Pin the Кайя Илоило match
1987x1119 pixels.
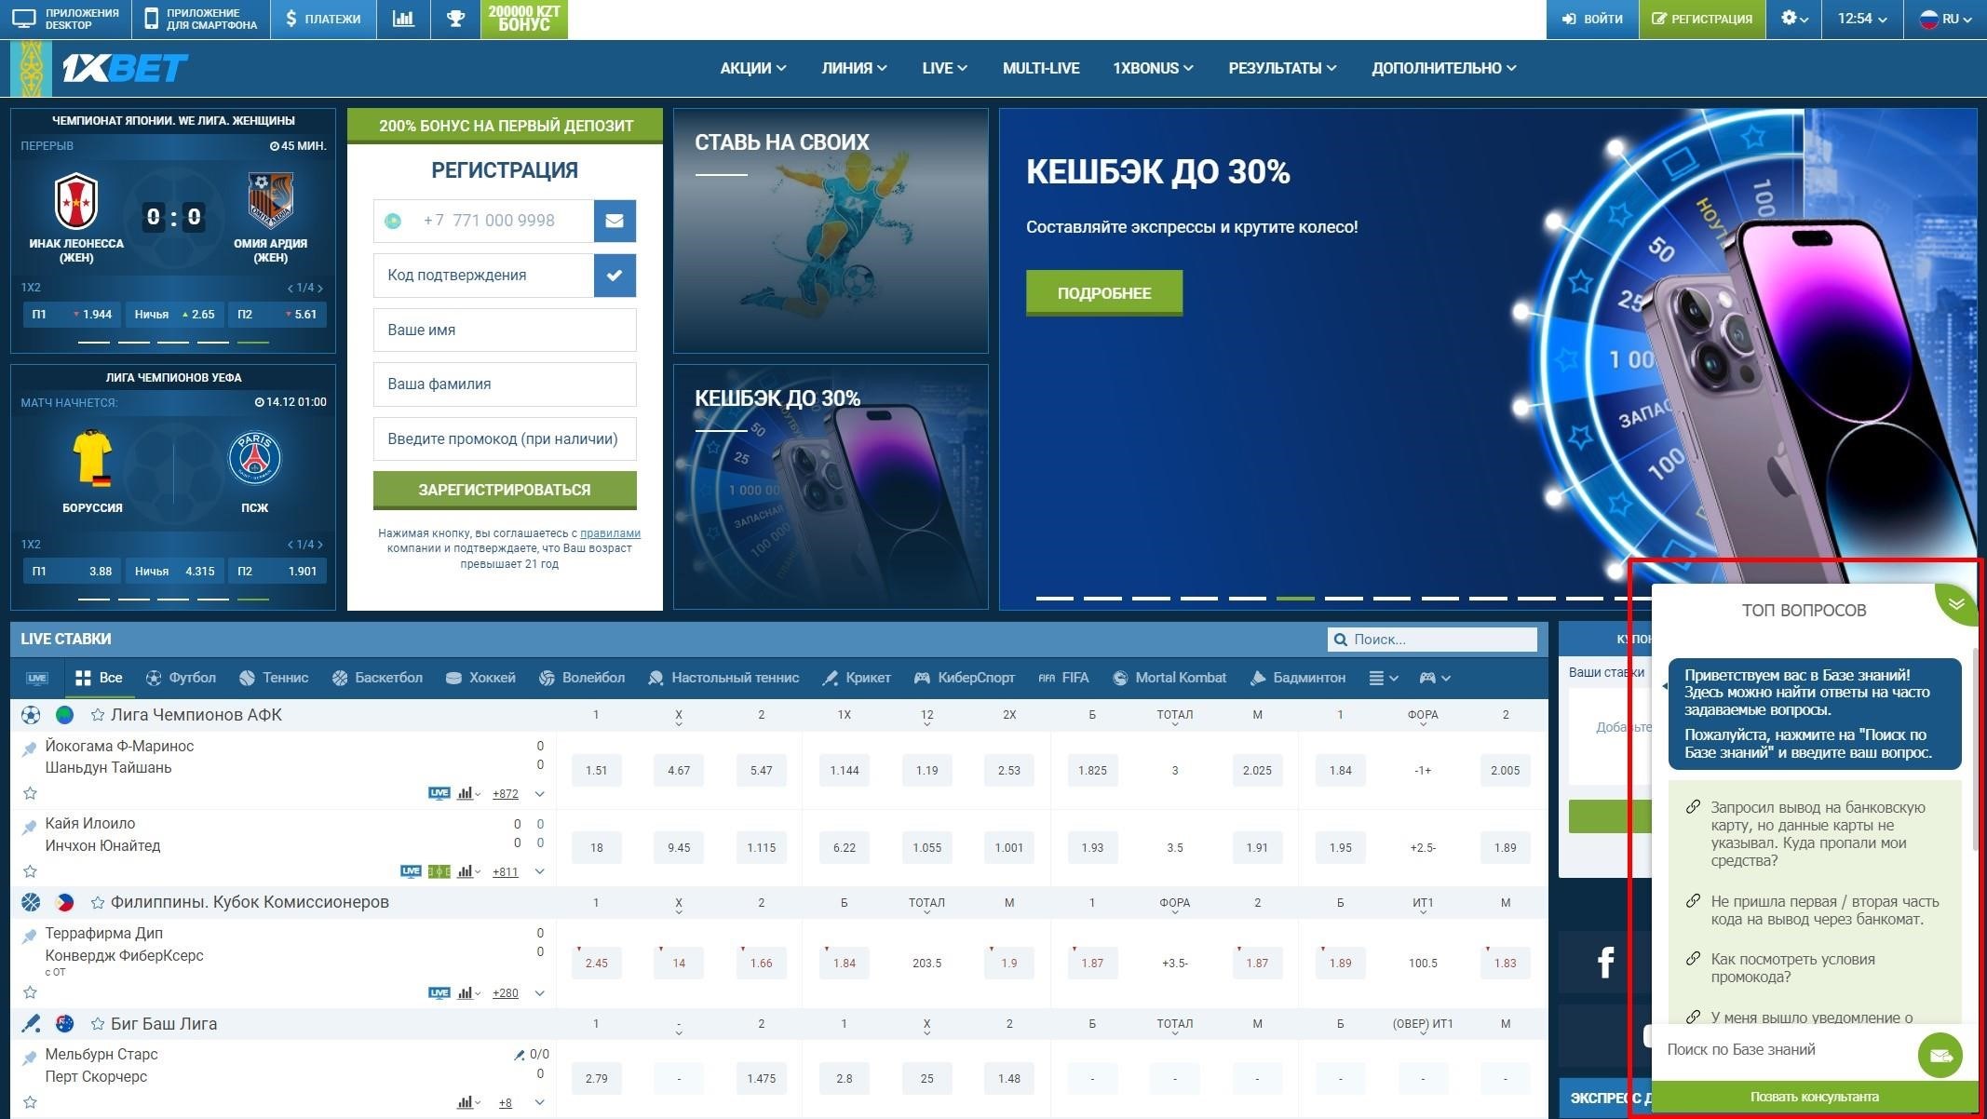(29, 826)
